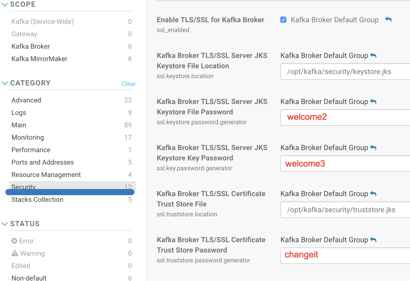410x281 pixels.
Task: Filter by Kafka MirrorMaker scope
Action: pyautogui.click(x=39, y=59)
